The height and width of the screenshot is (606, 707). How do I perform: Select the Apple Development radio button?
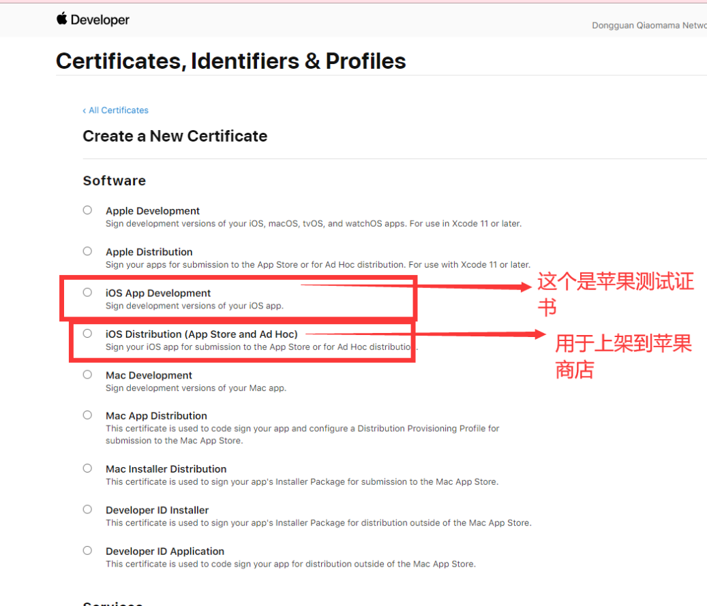click(x=87, y=210)
